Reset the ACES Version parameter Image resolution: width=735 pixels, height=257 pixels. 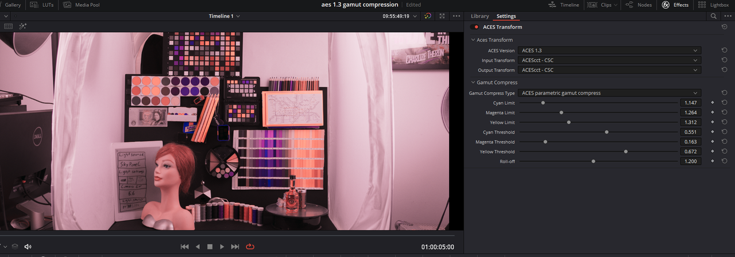pos(725,50)
